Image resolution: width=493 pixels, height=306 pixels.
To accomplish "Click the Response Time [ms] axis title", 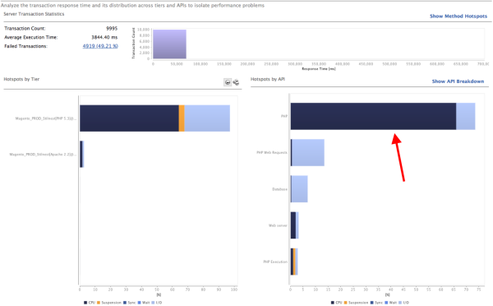I will pos(319,68).
